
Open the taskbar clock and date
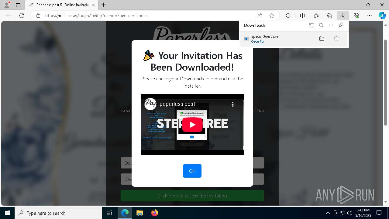coord(363,213)
